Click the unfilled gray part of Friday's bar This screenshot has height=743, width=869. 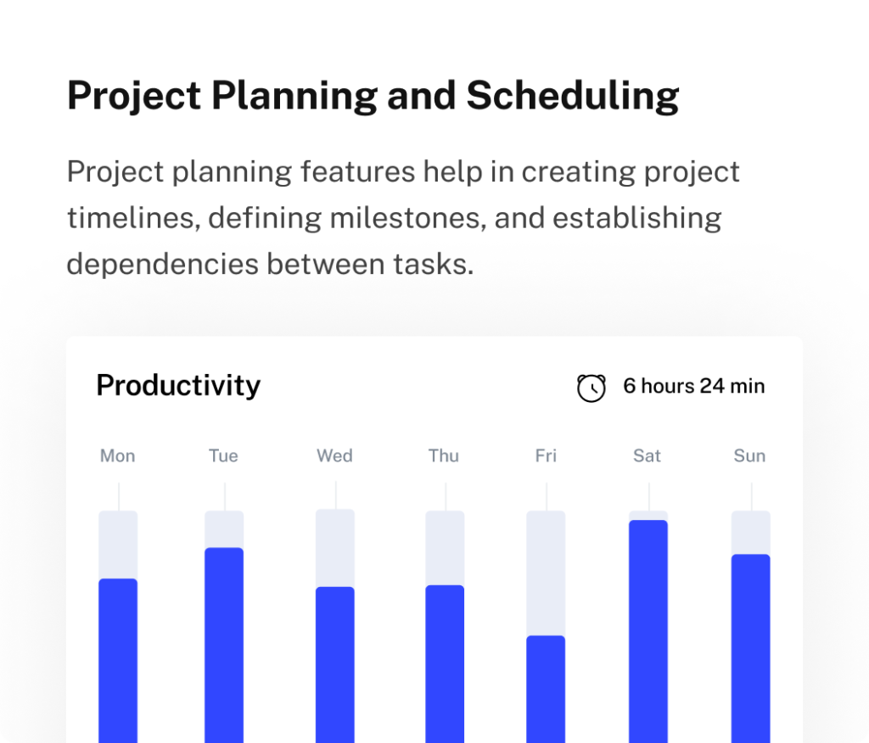546,573
